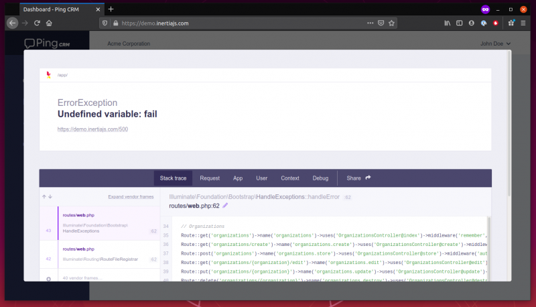The height and width of the screenshot is (307, 536).
Task: Open page actions three-dot menu
Action: pyautogui.click(x=371, y=23)
